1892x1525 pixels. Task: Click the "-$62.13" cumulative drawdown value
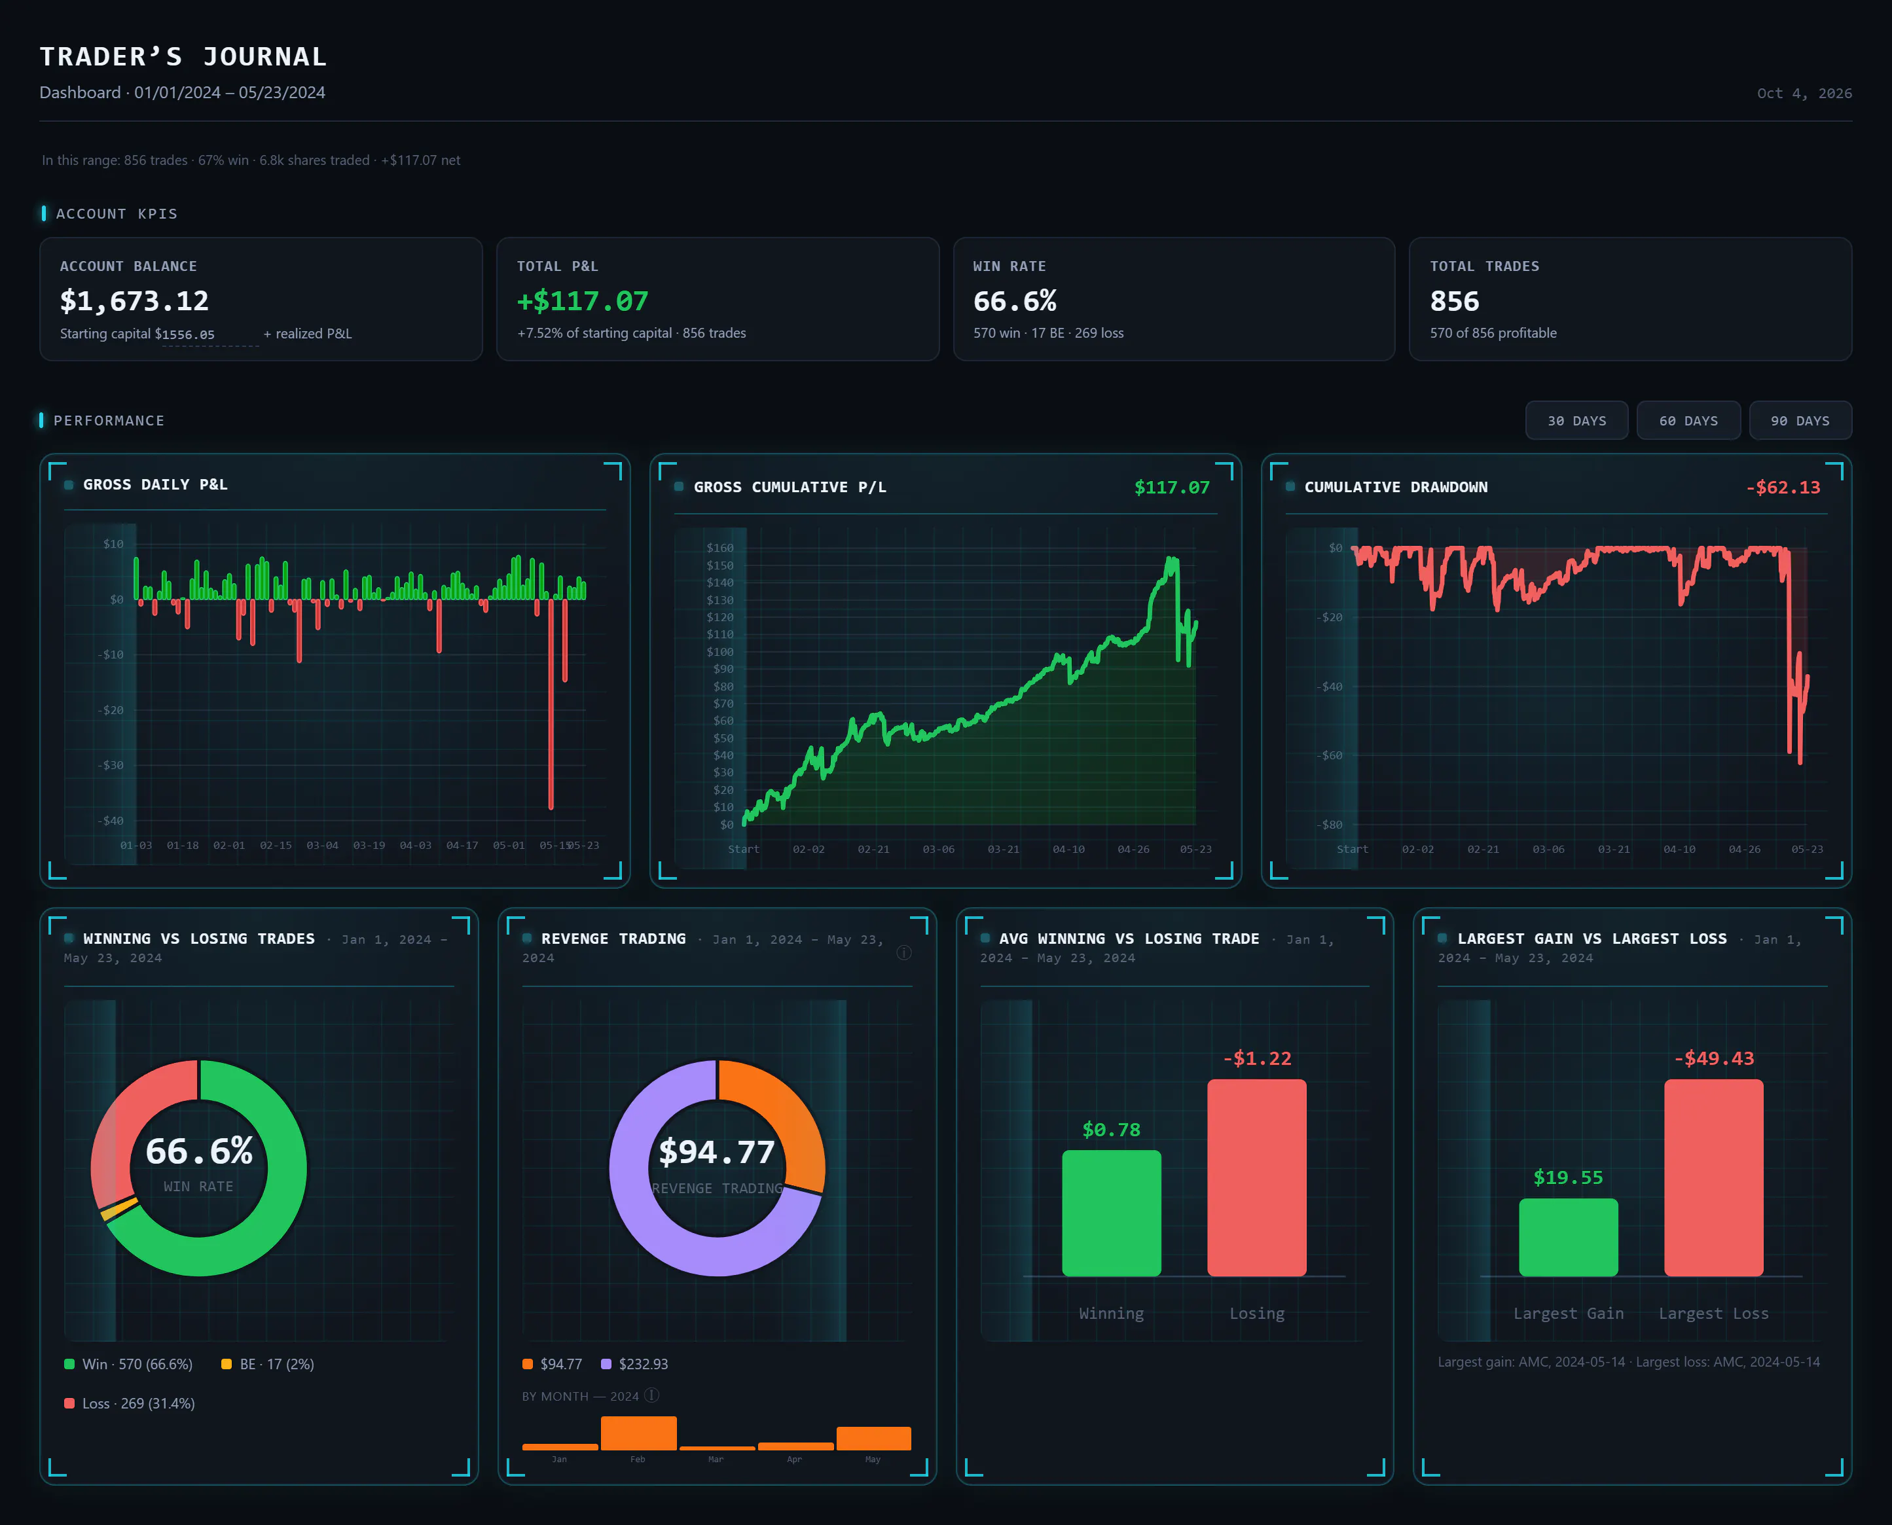pos(1783,488)
